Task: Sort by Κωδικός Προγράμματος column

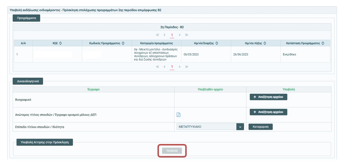Action: coord(123,43)
